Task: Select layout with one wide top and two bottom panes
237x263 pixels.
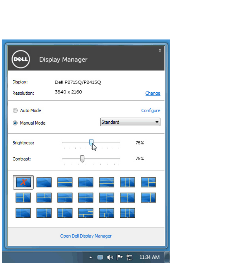Action: (x=65, y=198)
